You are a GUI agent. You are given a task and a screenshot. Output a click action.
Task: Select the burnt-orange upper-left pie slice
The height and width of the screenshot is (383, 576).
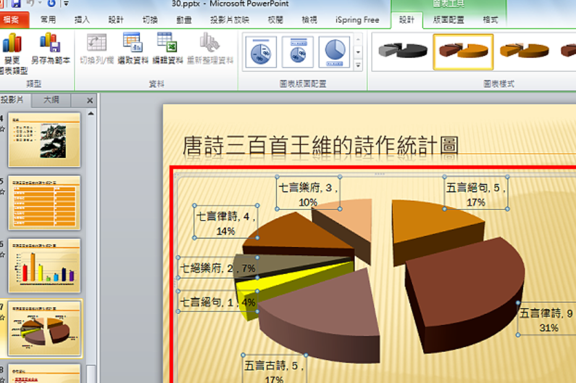(294, 232)
